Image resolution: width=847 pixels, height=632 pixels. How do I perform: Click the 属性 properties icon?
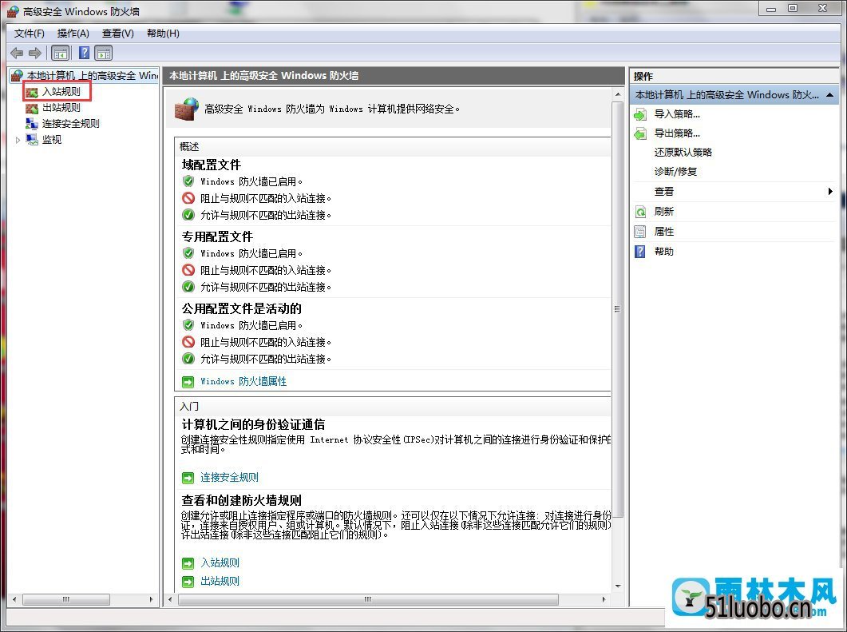pos(640,232)
